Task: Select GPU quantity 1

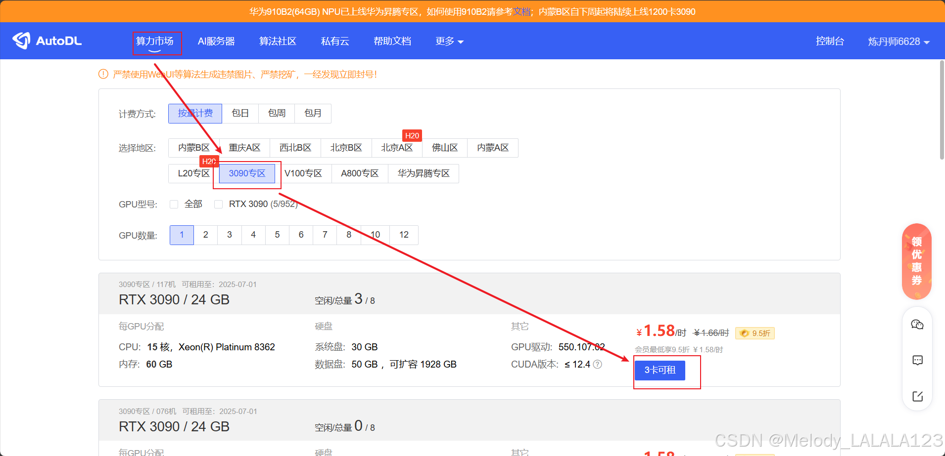Action: click(x=182, y=235)
